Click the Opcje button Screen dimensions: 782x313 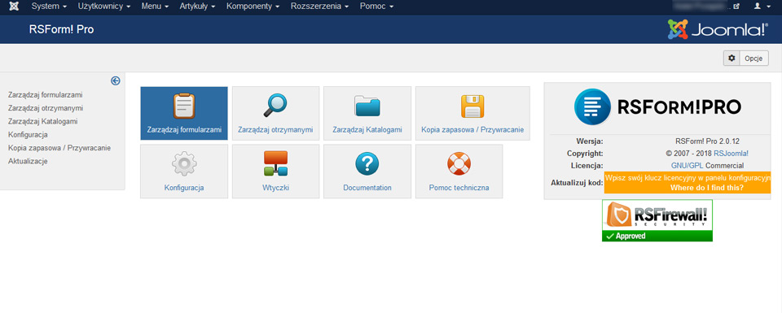746,59
